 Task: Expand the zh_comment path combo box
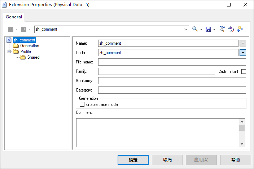[x=186, y=30]
